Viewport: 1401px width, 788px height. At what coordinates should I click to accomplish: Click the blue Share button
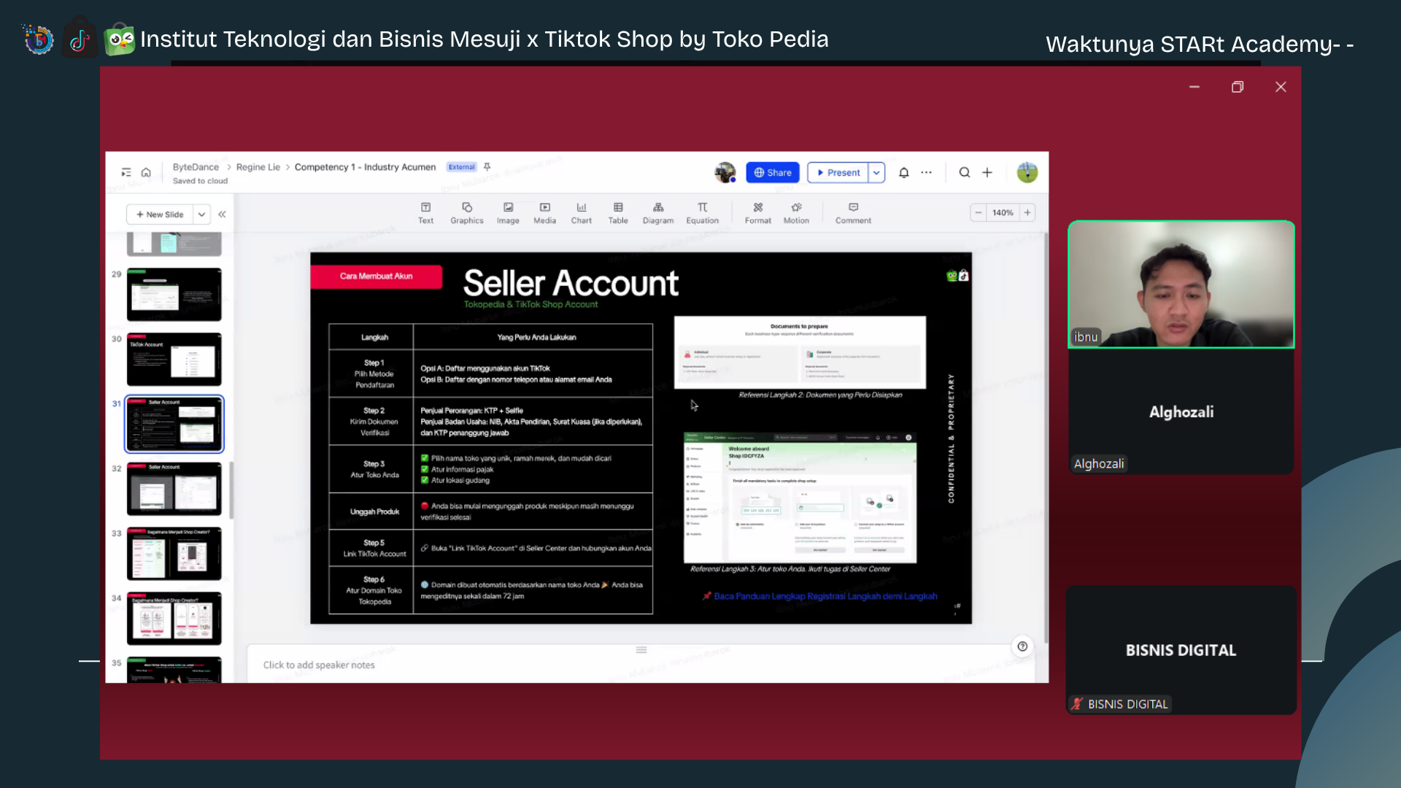coord(773,173)
